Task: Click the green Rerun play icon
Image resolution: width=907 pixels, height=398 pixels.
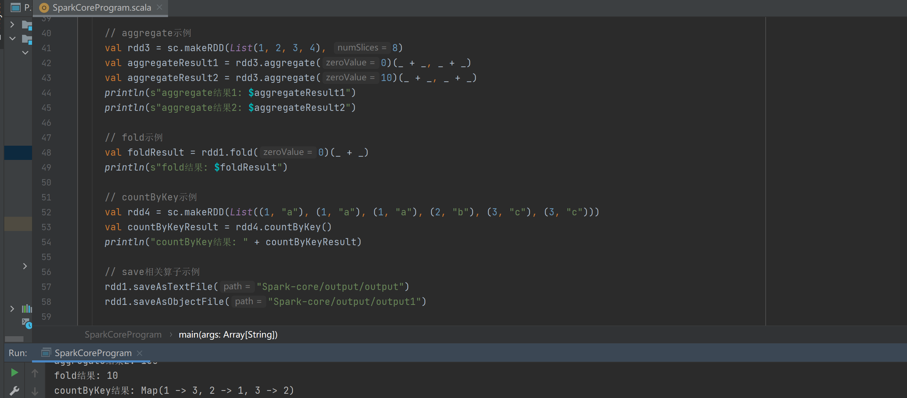Action: pyautogui.click(x=14, y=372)
